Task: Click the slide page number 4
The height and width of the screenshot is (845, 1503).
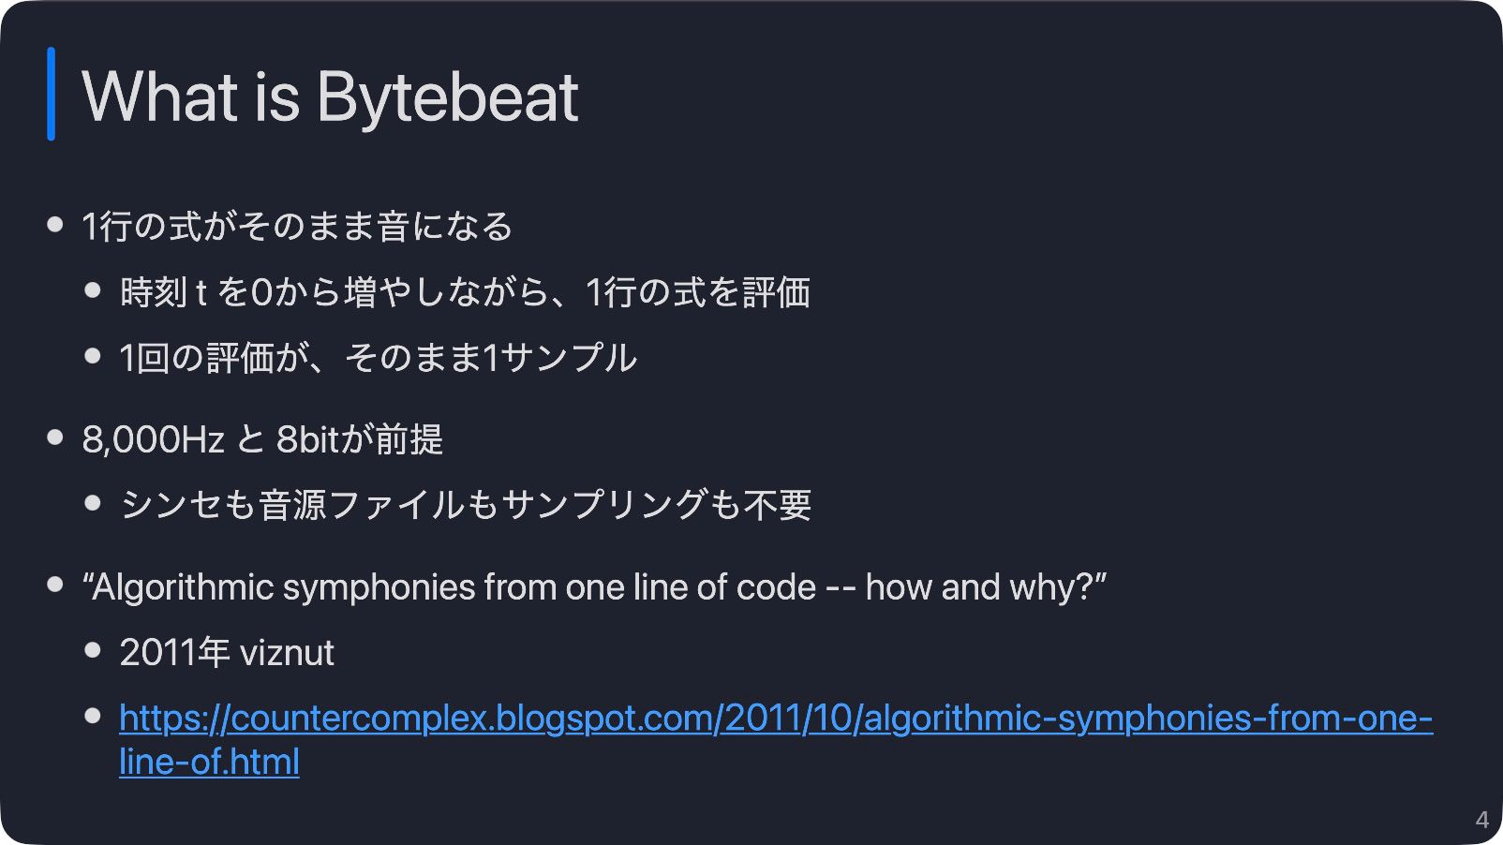Action: (x=1481, y=820)
